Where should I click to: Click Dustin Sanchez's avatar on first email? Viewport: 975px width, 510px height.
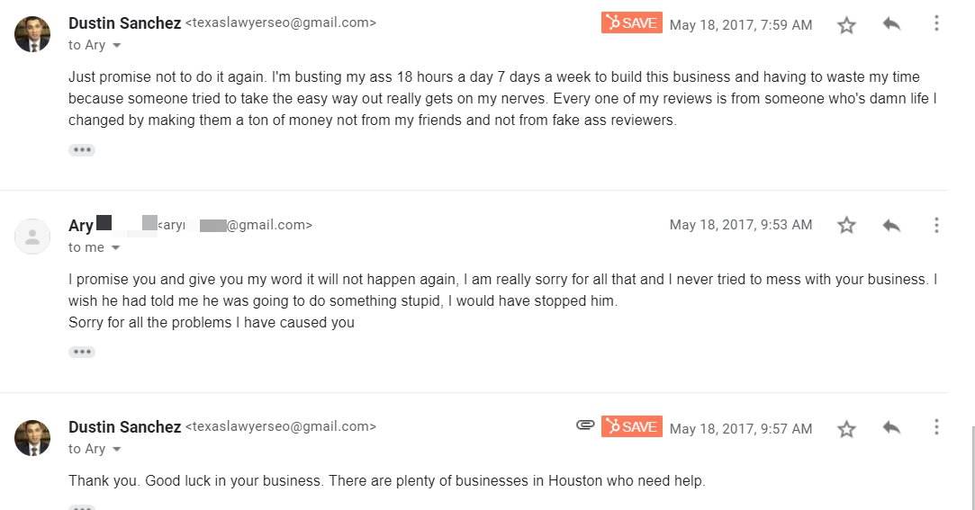point(32,34)
